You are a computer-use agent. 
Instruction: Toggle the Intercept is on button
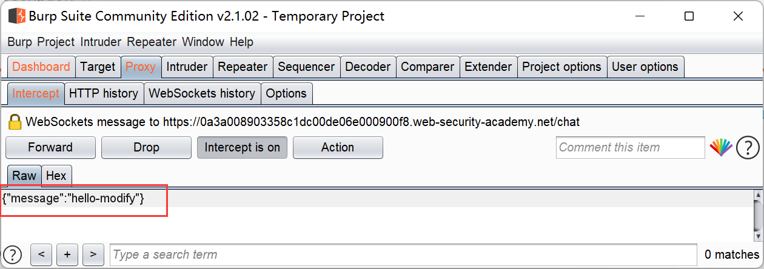tap(242, 147)
